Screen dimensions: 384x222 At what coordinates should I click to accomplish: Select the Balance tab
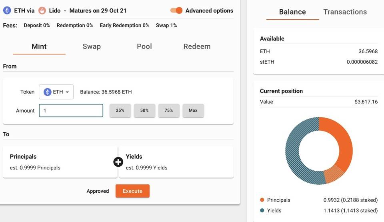coord(292,12)
